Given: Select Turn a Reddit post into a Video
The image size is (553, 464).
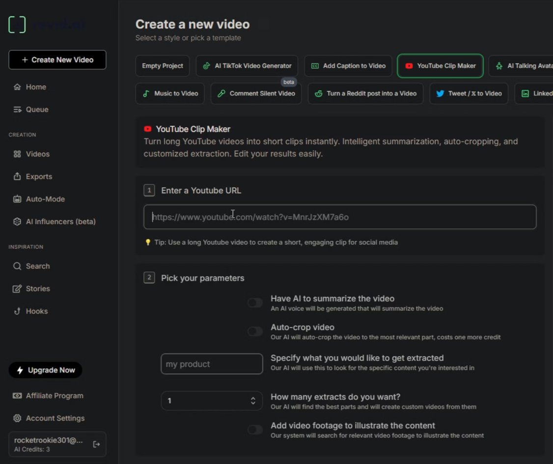Looking at the screenshot, I should pyautogui.click(x=365, y=93).
